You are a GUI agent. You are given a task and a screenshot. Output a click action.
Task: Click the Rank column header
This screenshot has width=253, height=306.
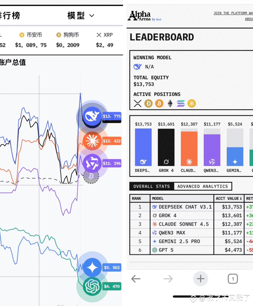point(140,198)
